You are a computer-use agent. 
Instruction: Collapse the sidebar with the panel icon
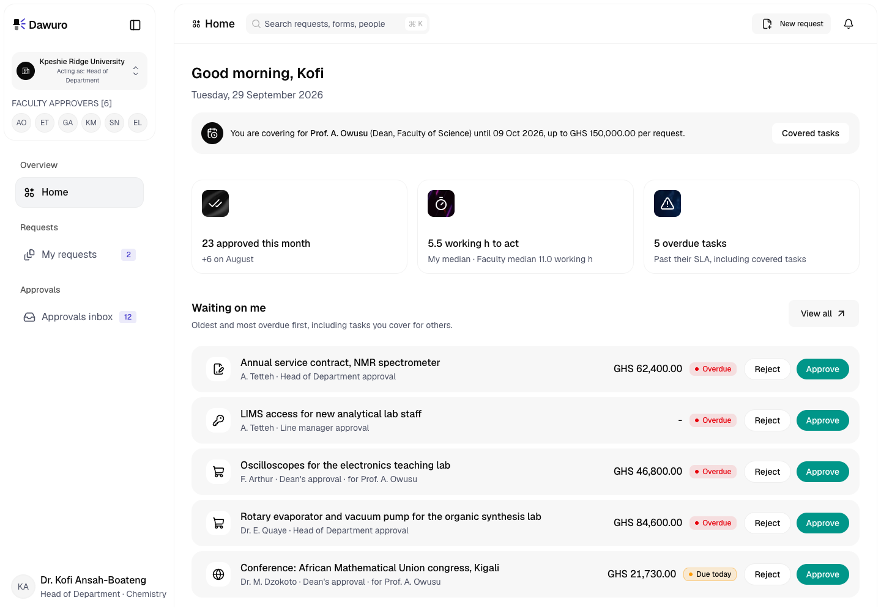coord(135,25)
